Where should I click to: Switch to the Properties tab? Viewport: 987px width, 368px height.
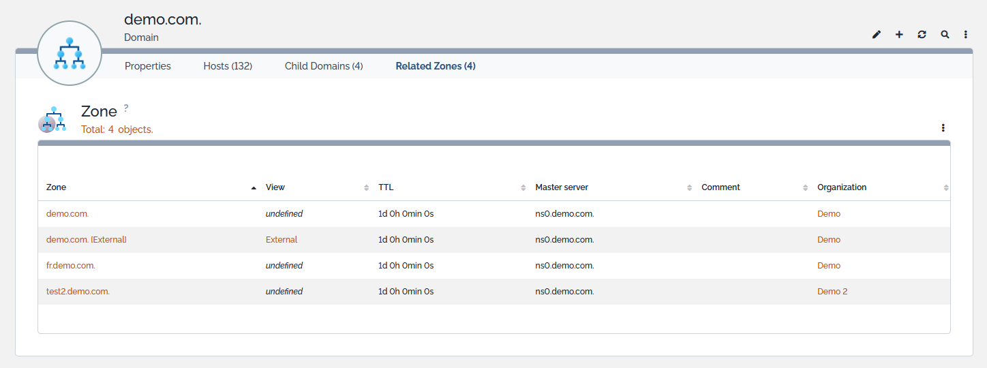click(148, 66)
